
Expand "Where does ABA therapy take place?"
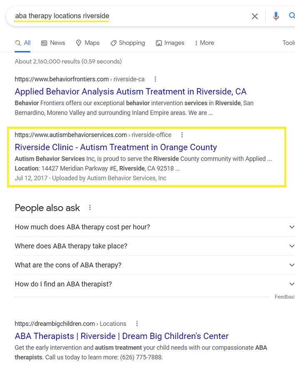[291, 246]
